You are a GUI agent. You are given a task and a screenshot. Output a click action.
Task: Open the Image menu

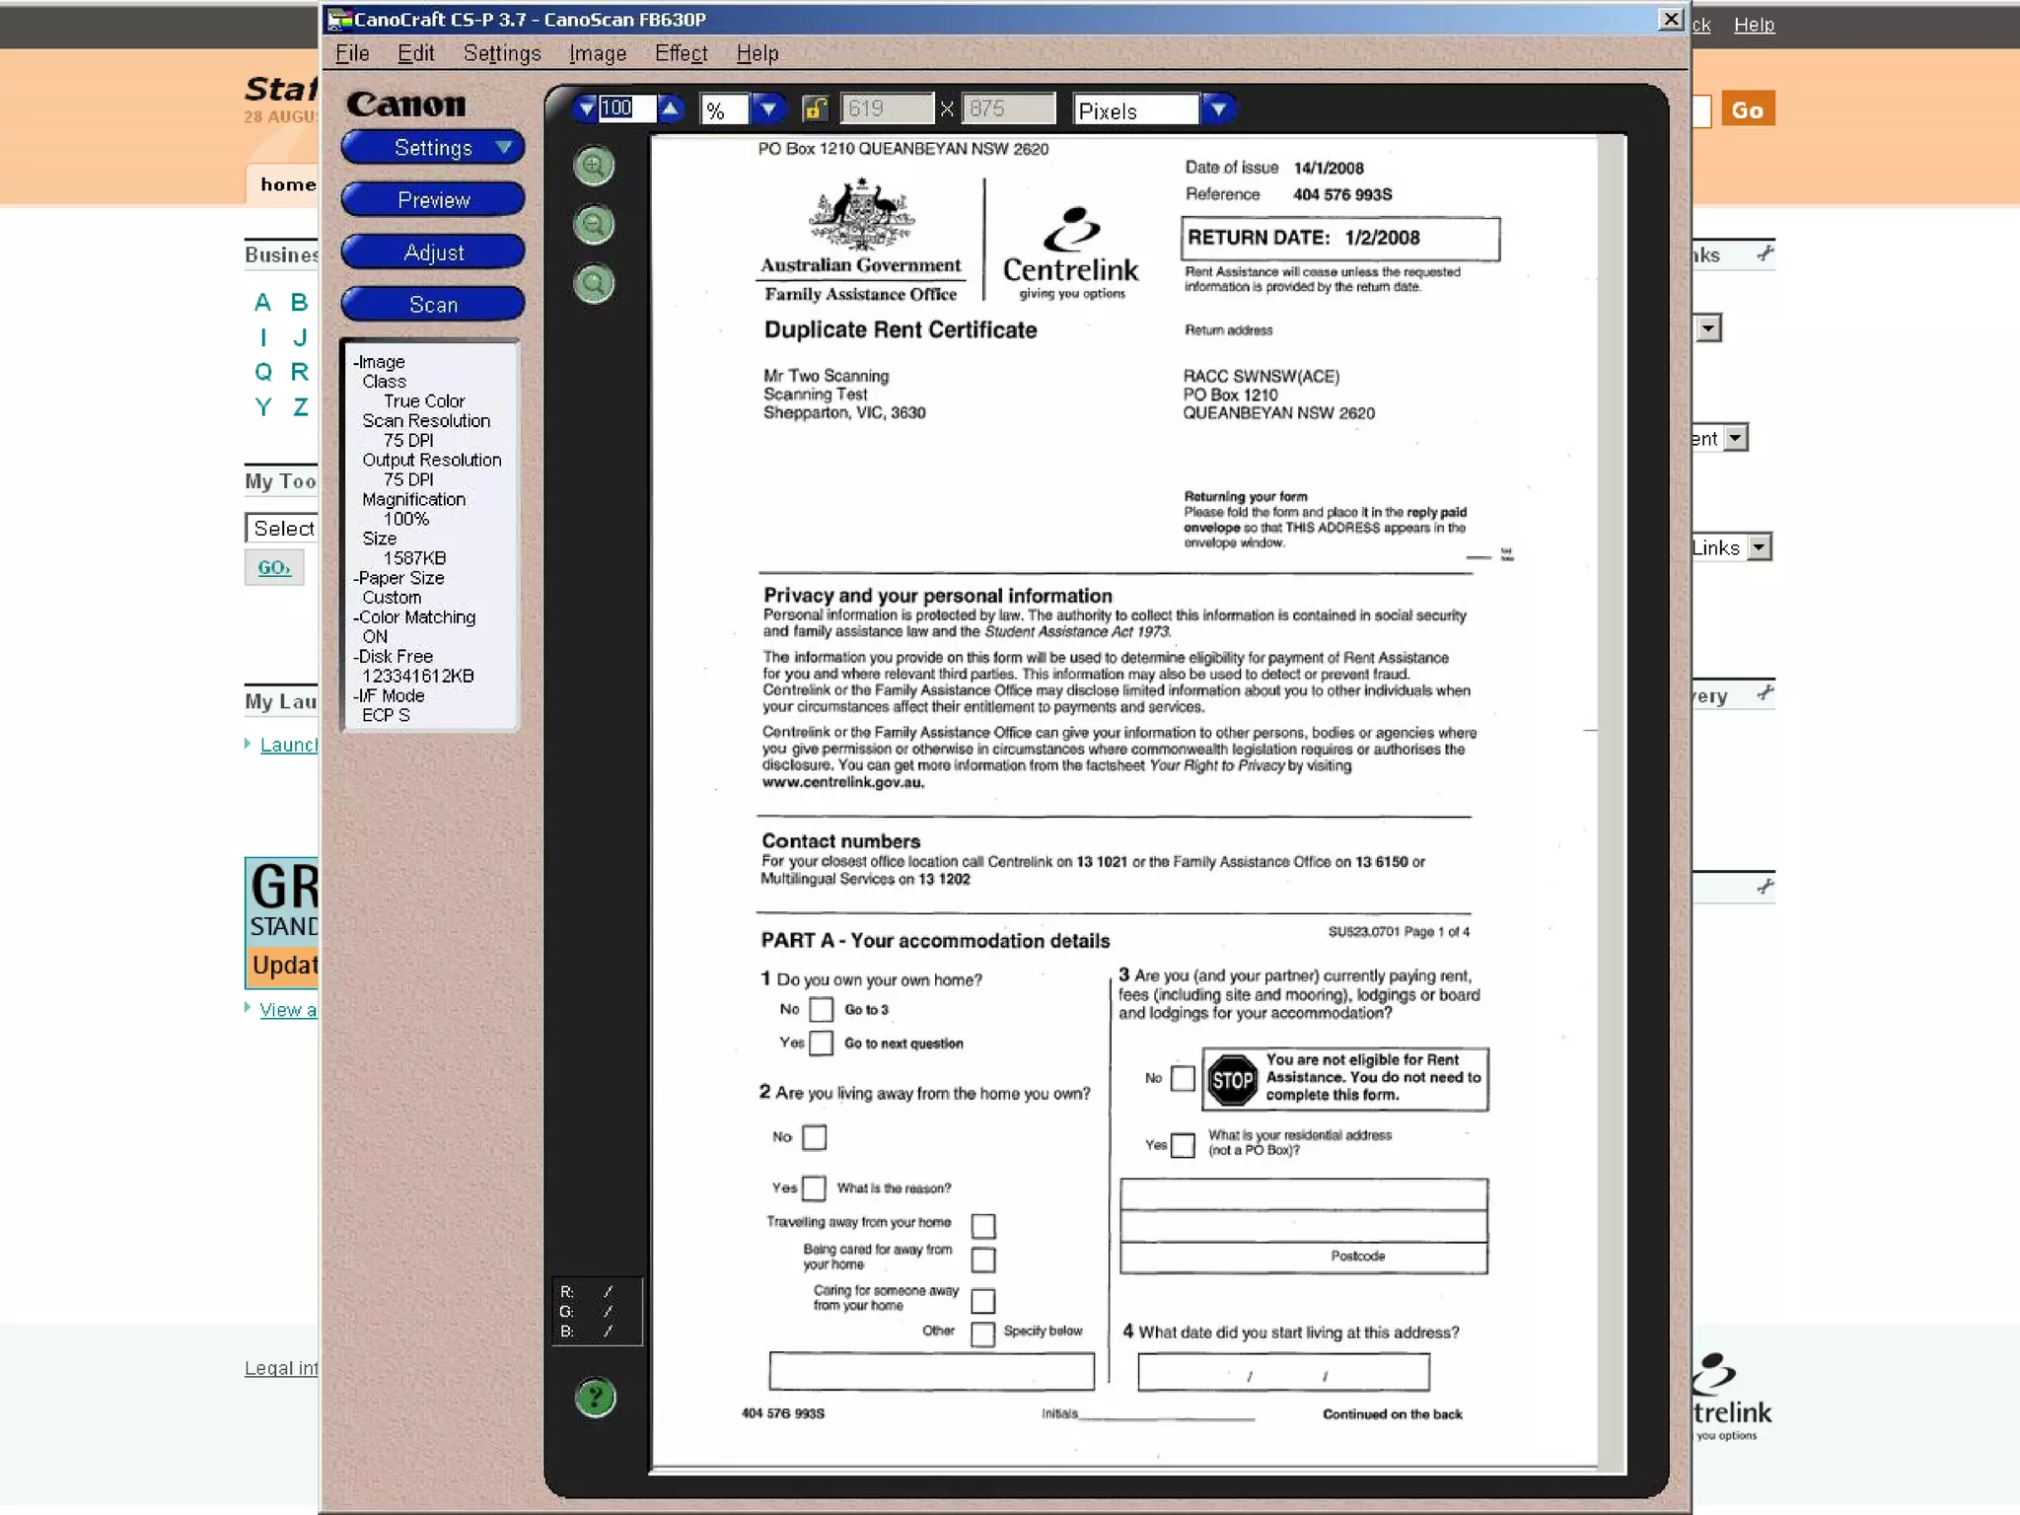pos(597,53)
